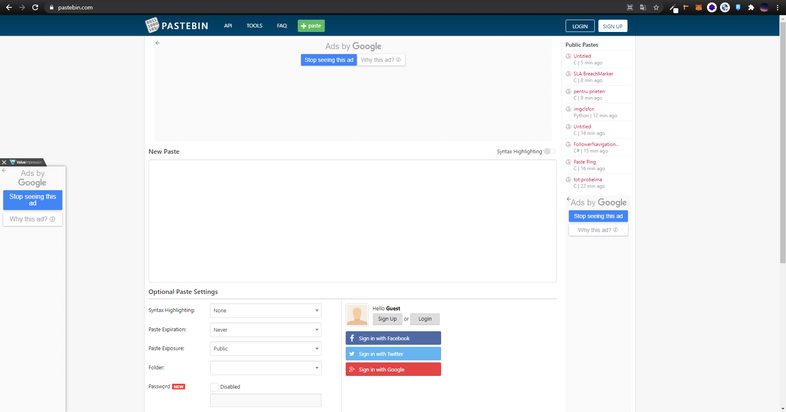
Task: Sign in with Twitter
Action: [x=393, y=354]
